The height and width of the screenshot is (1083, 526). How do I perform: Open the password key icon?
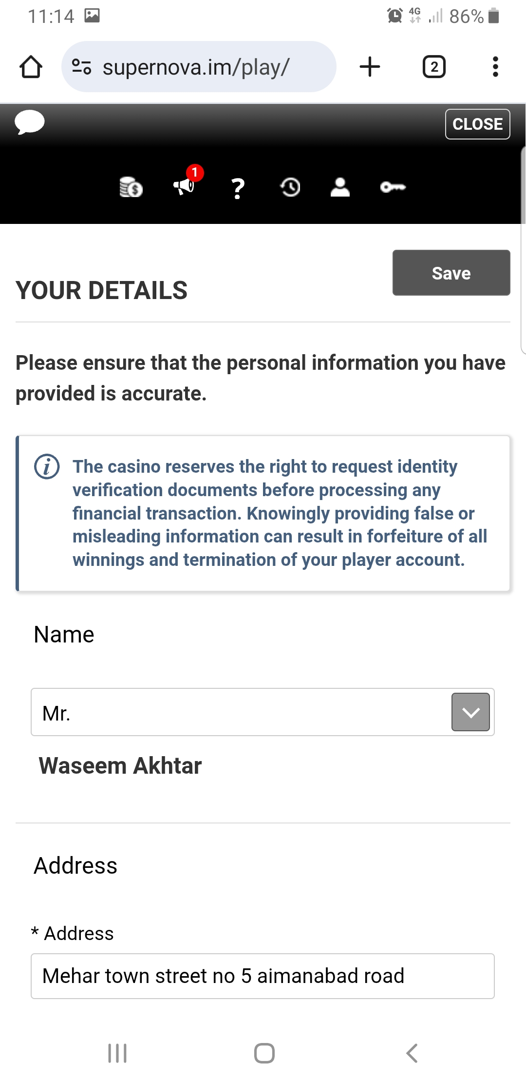click(393, 187)
